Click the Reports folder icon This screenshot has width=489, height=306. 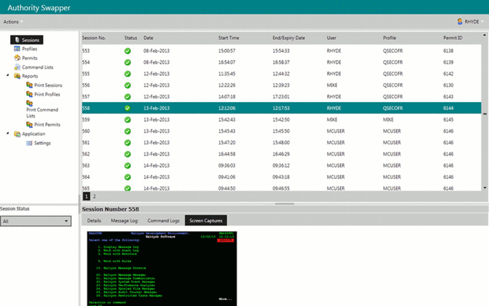[x=17, y=76]
